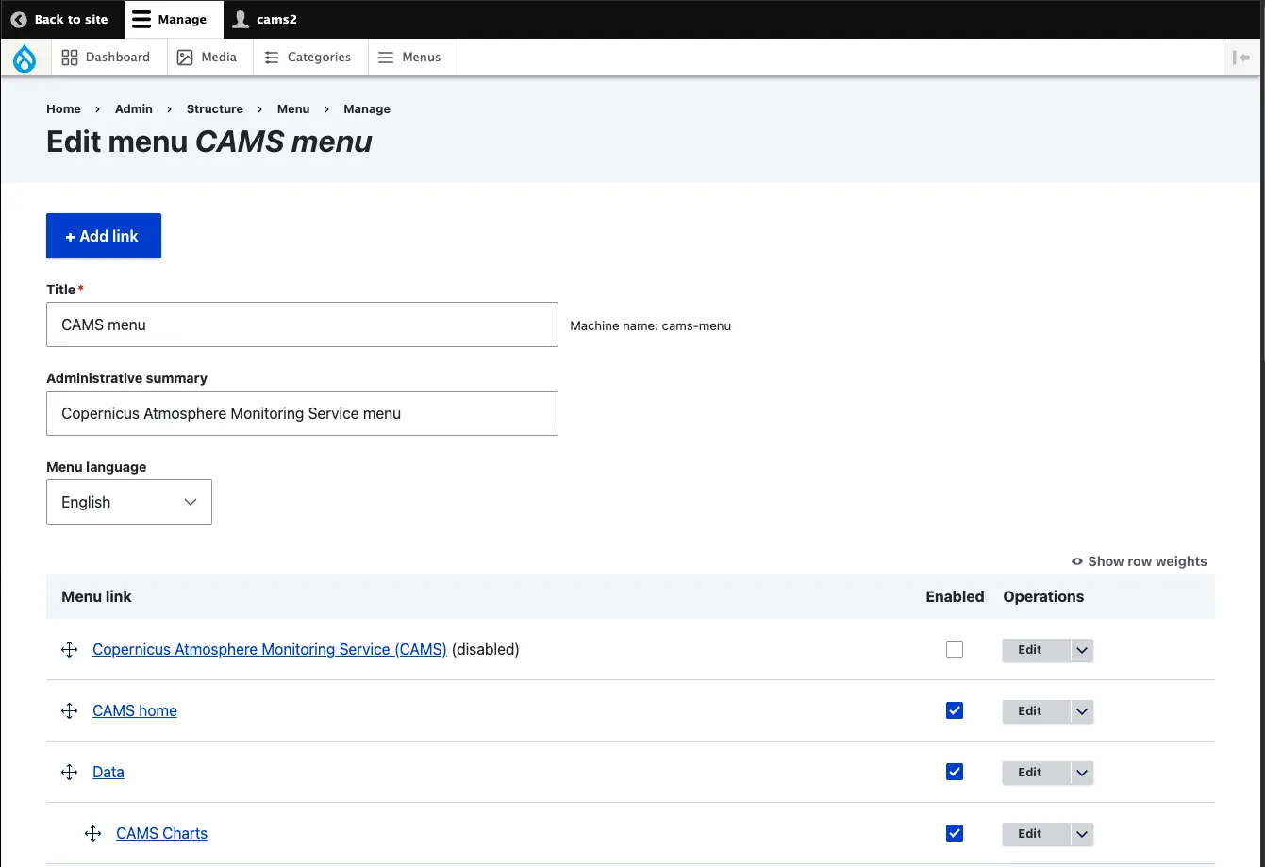1265x867 pixels.
Task: Click the Dashboard grid icon
Action: 70,58
